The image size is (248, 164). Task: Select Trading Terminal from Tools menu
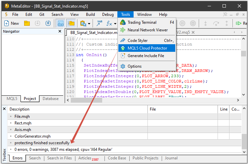pyautogui.click(x=147, y=22)
